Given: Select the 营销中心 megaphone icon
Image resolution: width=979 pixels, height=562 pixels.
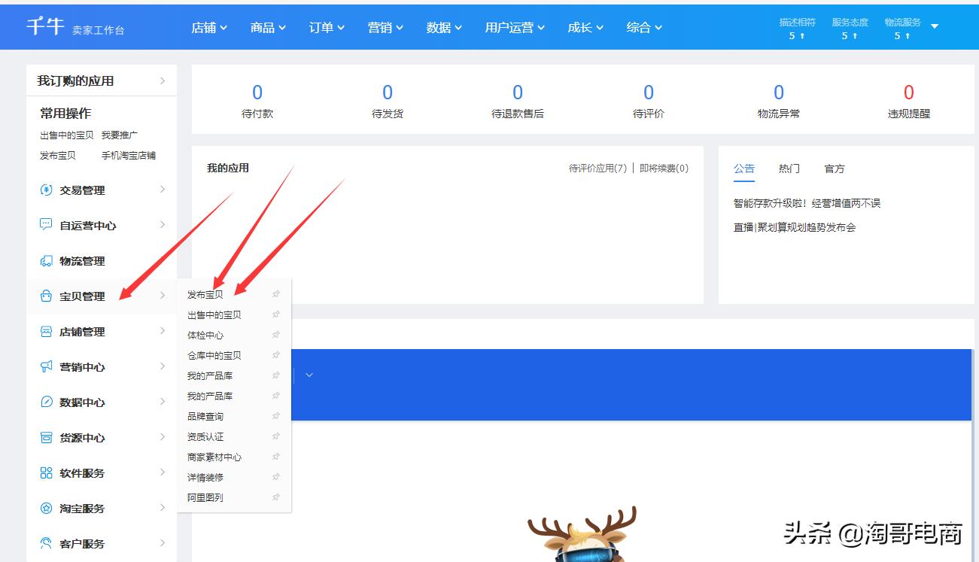Looking at the screenshot, I should (46, 367).
